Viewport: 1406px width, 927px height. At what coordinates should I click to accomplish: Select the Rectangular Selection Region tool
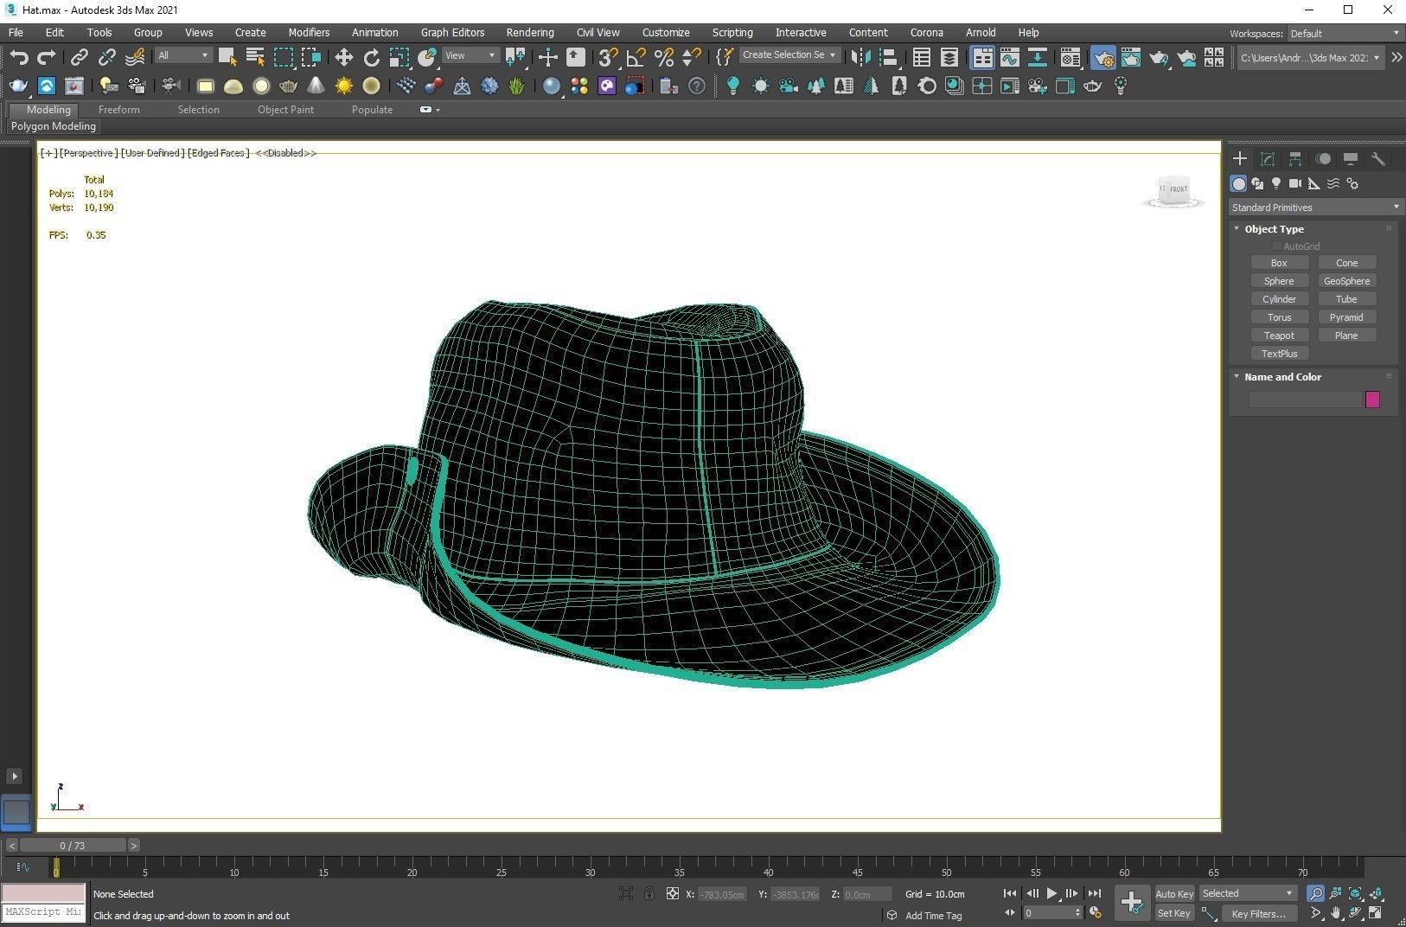[x=283, y=57]
